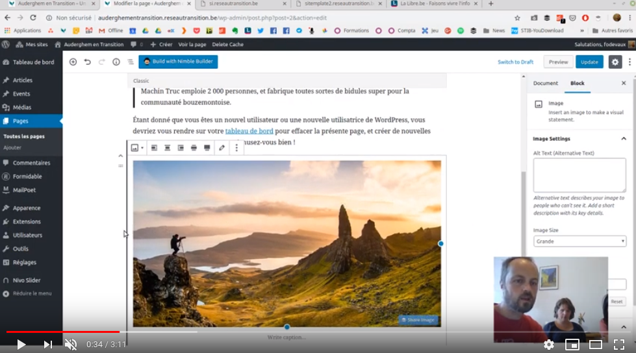Image resolution: width=636 pixels, height=353 pixels.
Task: Open the Image Size dropdown
Action: (x=579, y=241)
